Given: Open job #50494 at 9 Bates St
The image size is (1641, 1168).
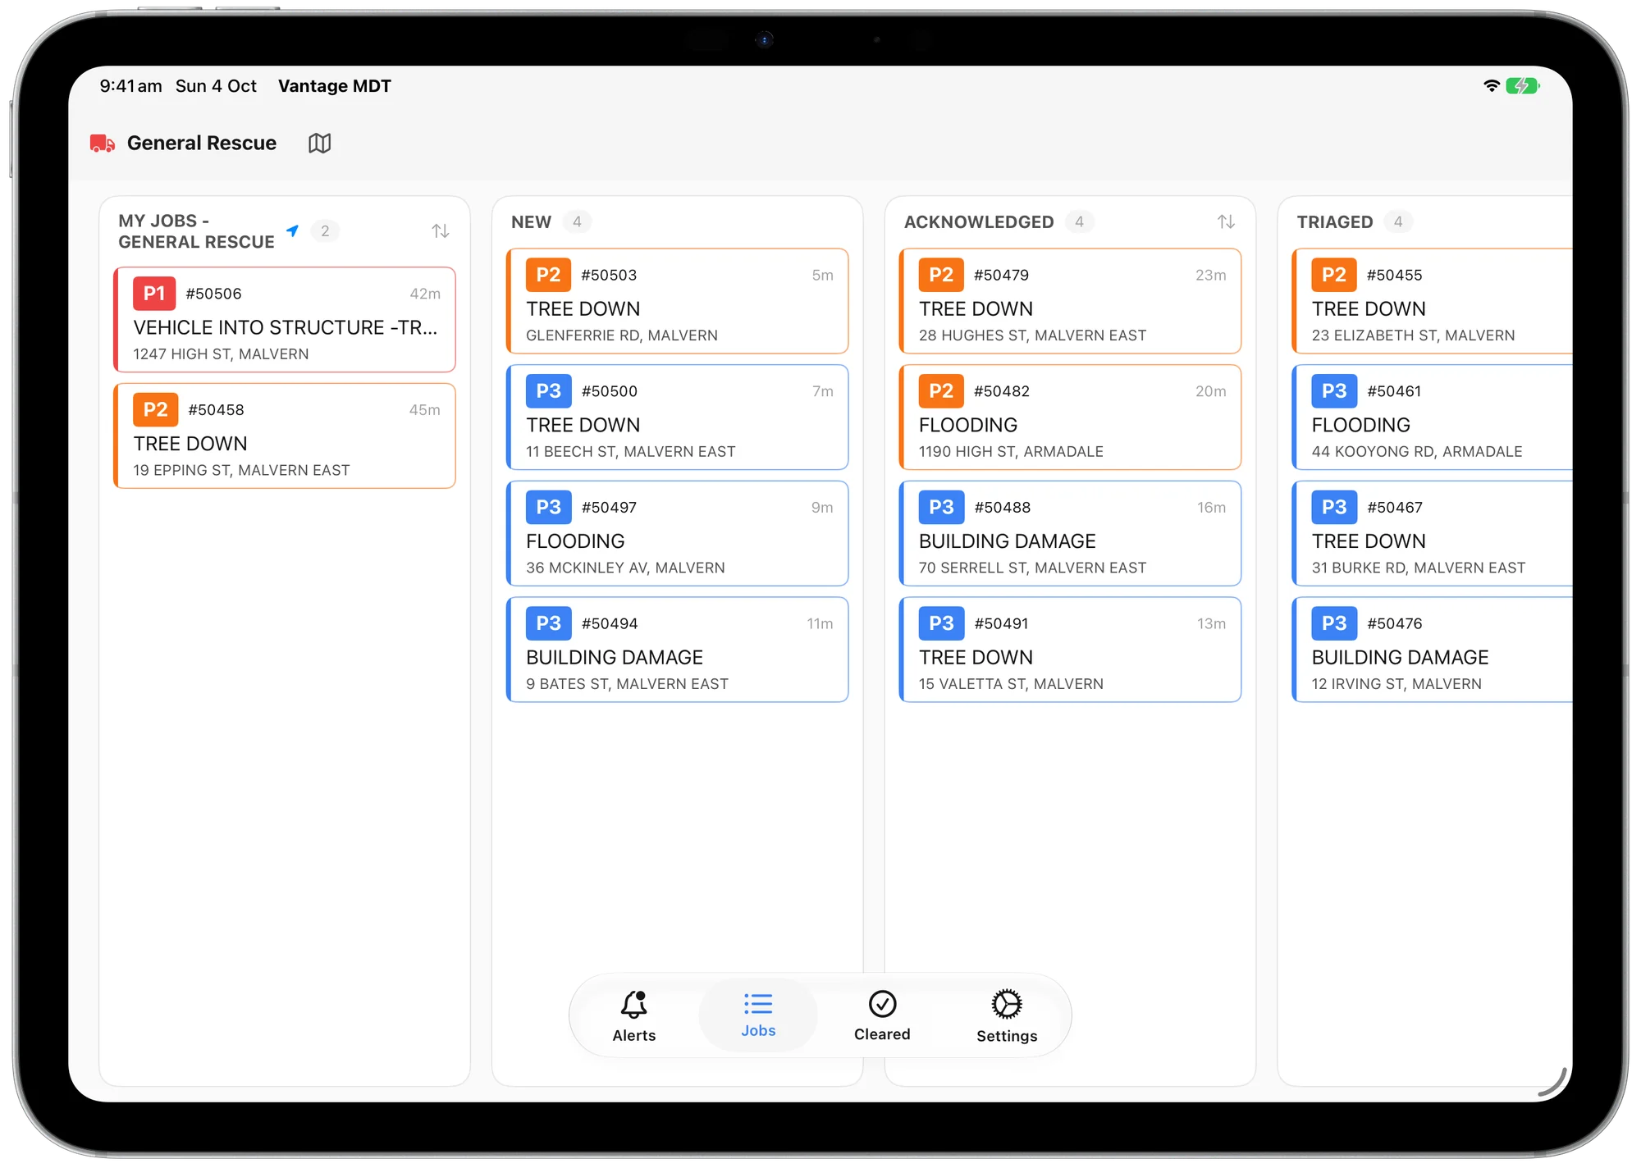Looking at the screenshot, I should point(678,650).
